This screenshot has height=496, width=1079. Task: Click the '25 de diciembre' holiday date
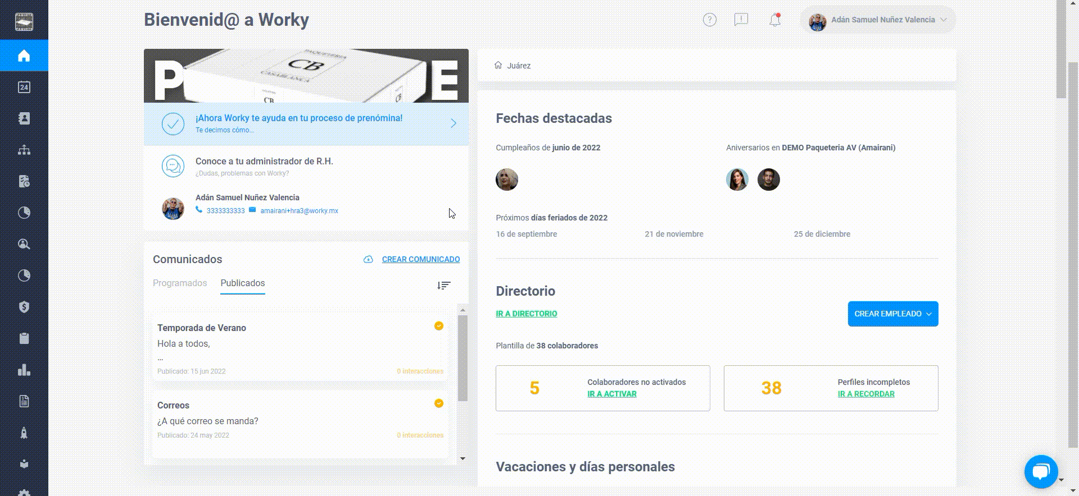[822, 234]
